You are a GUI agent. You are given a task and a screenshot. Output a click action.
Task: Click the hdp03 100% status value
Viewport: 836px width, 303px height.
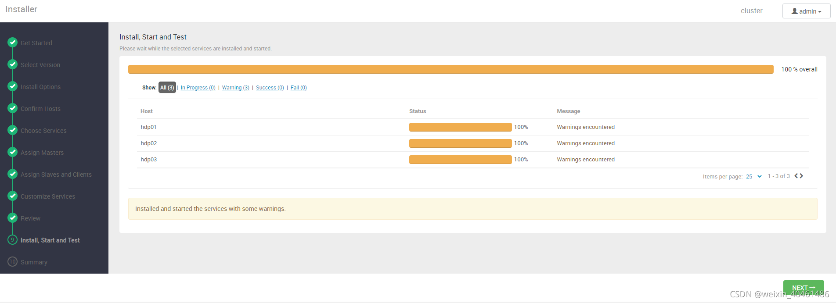click(521, 160)
